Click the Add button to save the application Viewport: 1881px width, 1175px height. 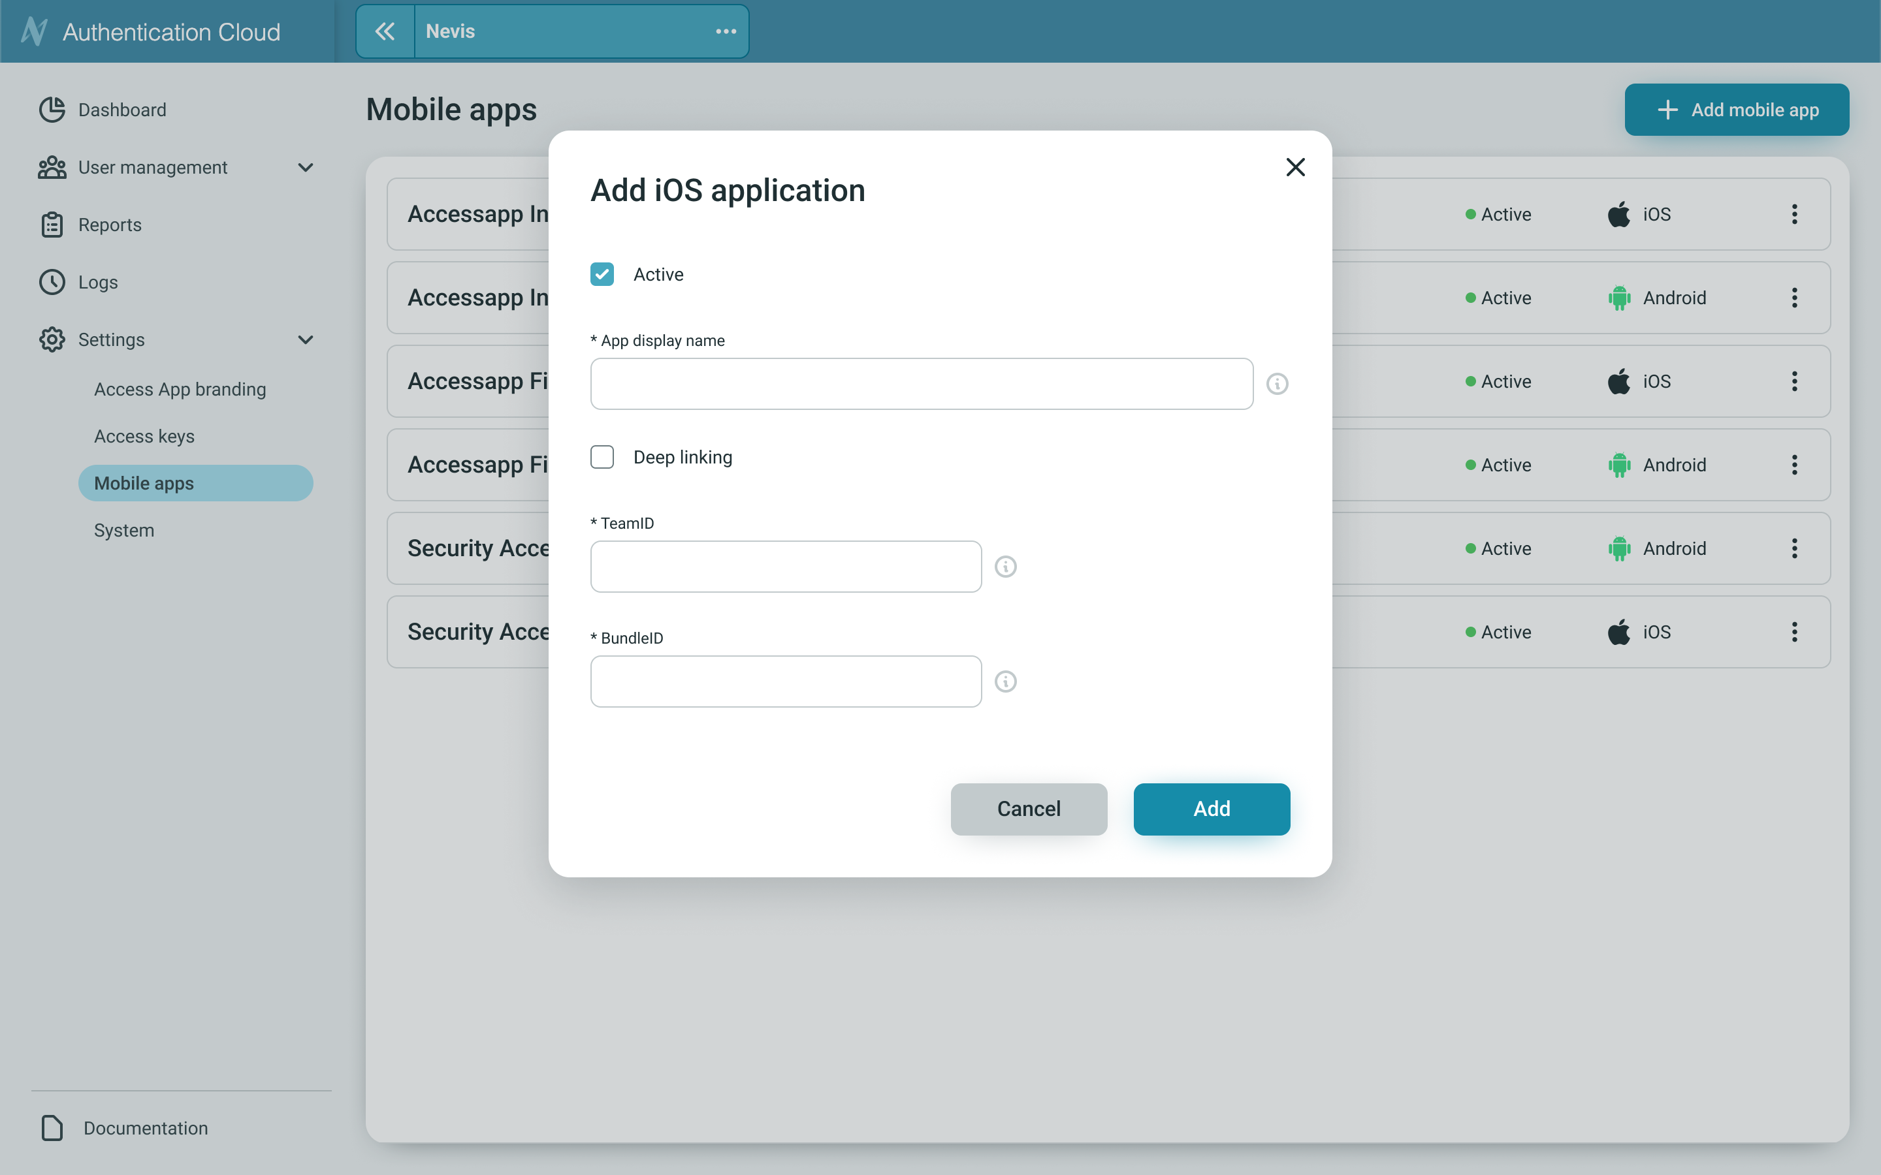coord(1211,809)
